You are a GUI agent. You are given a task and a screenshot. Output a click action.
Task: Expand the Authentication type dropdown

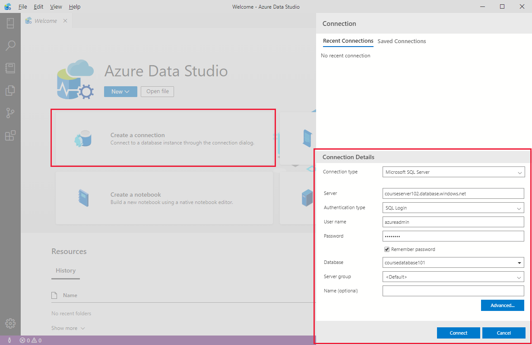point(453,207)
